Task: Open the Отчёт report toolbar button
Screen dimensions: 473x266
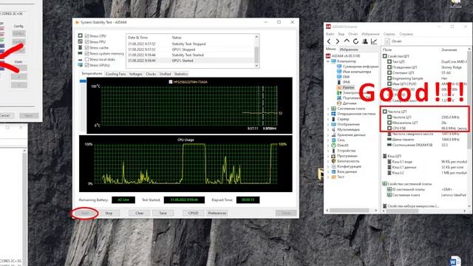Action: pyautogui.click(x=393, y=41)
